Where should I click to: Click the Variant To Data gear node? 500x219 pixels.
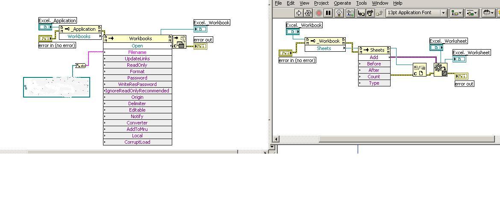point(440,70)
